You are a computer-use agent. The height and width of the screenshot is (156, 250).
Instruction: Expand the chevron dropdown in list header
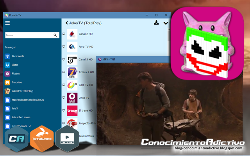pos(166,23)
